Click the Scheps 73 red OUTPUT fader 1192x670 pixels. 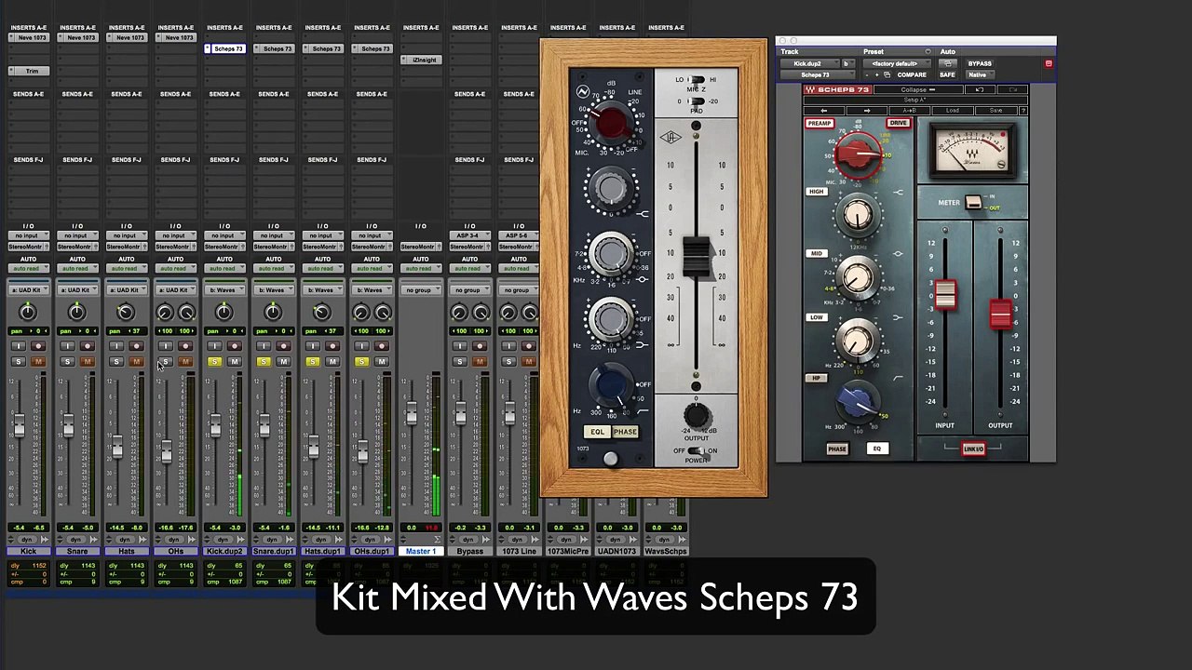tap(1000, 314)
